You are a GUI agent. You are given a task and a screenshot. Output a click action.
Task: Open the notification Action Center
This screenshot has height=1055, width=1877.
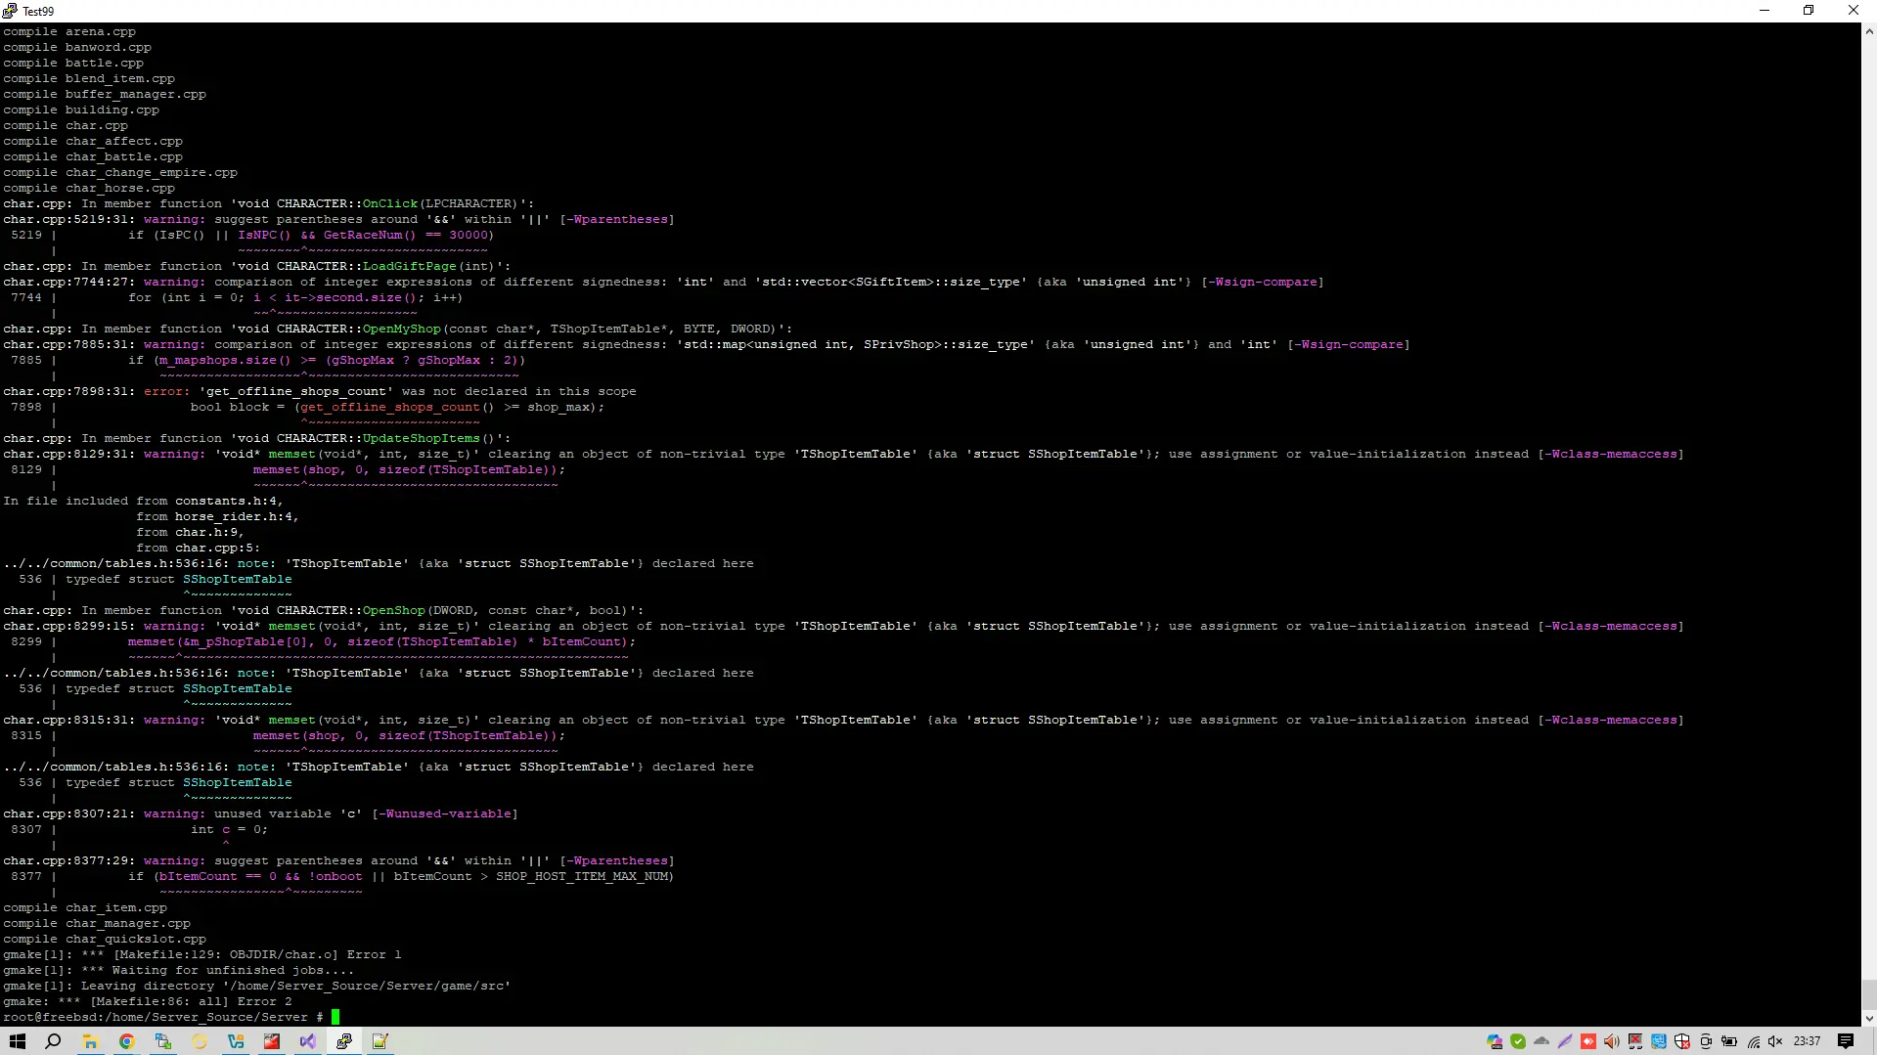[1846, 1041]
